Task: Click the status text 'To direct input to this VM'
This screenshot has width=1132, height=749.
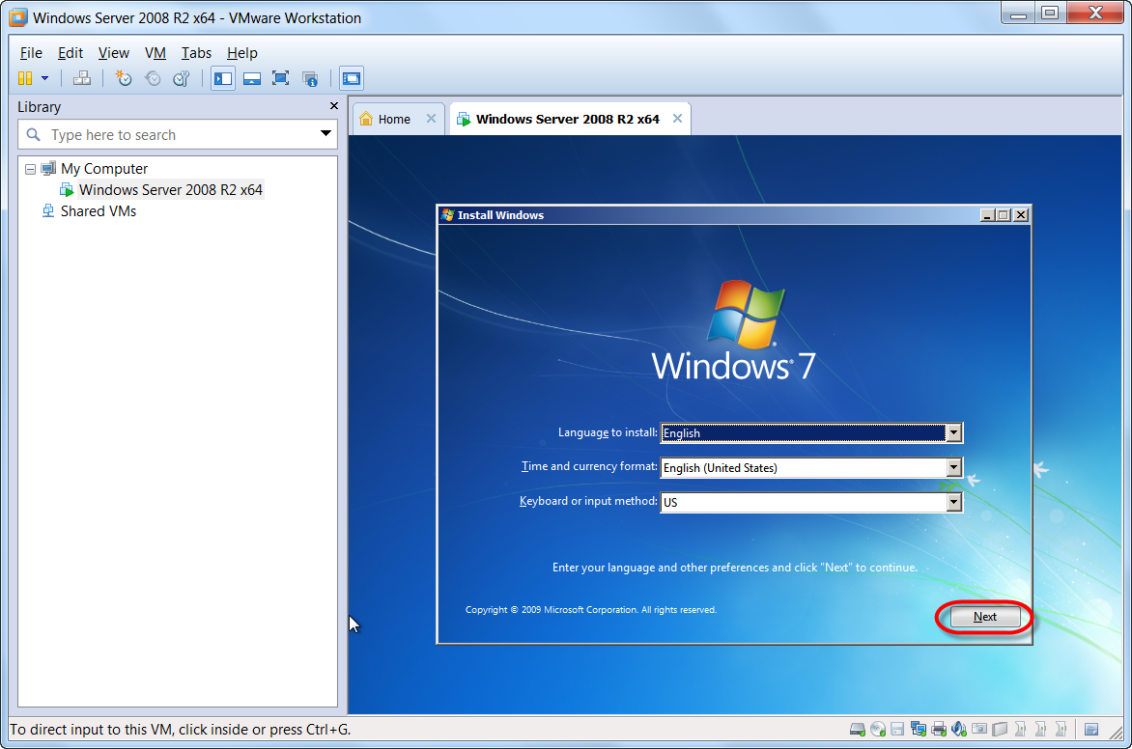Action: coord(181,730)
